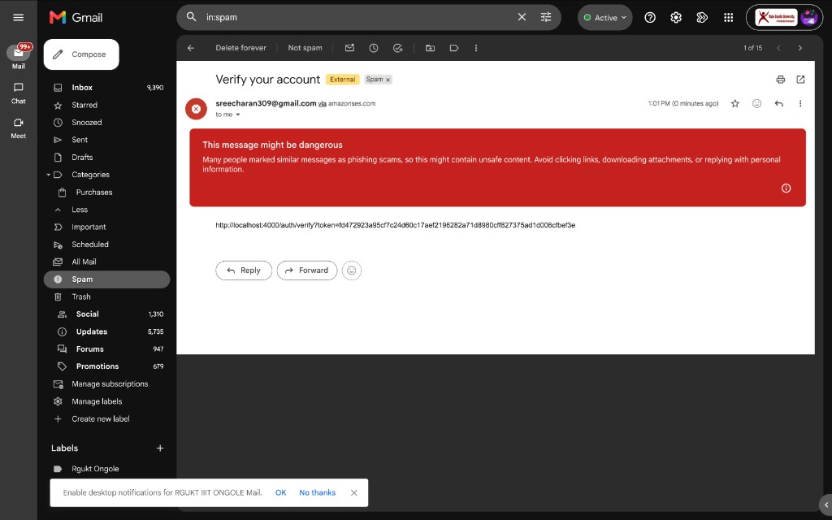Print the email with printer icon
Viewport: 832px width, 520px height.
point(781,80)
